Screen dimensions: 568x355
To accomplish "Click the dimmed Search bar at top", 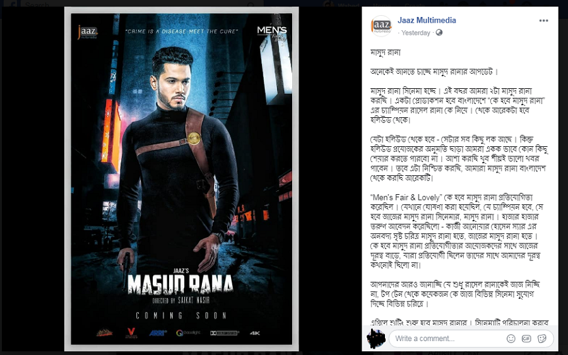I will [138, 4].
